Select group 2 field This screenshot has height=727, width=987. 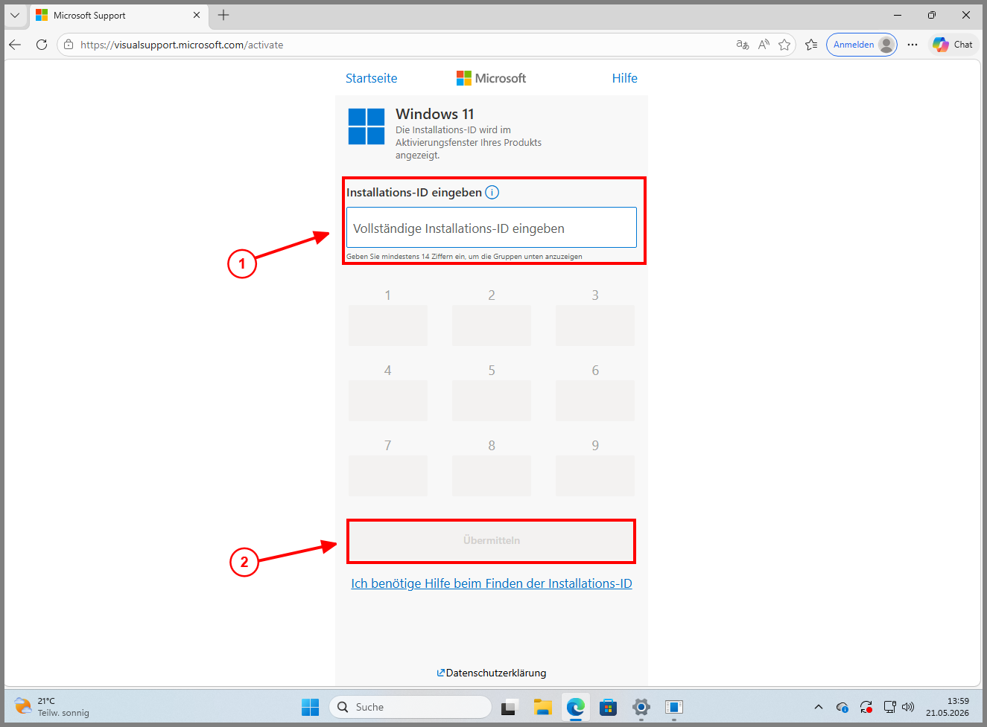(492, 325)
